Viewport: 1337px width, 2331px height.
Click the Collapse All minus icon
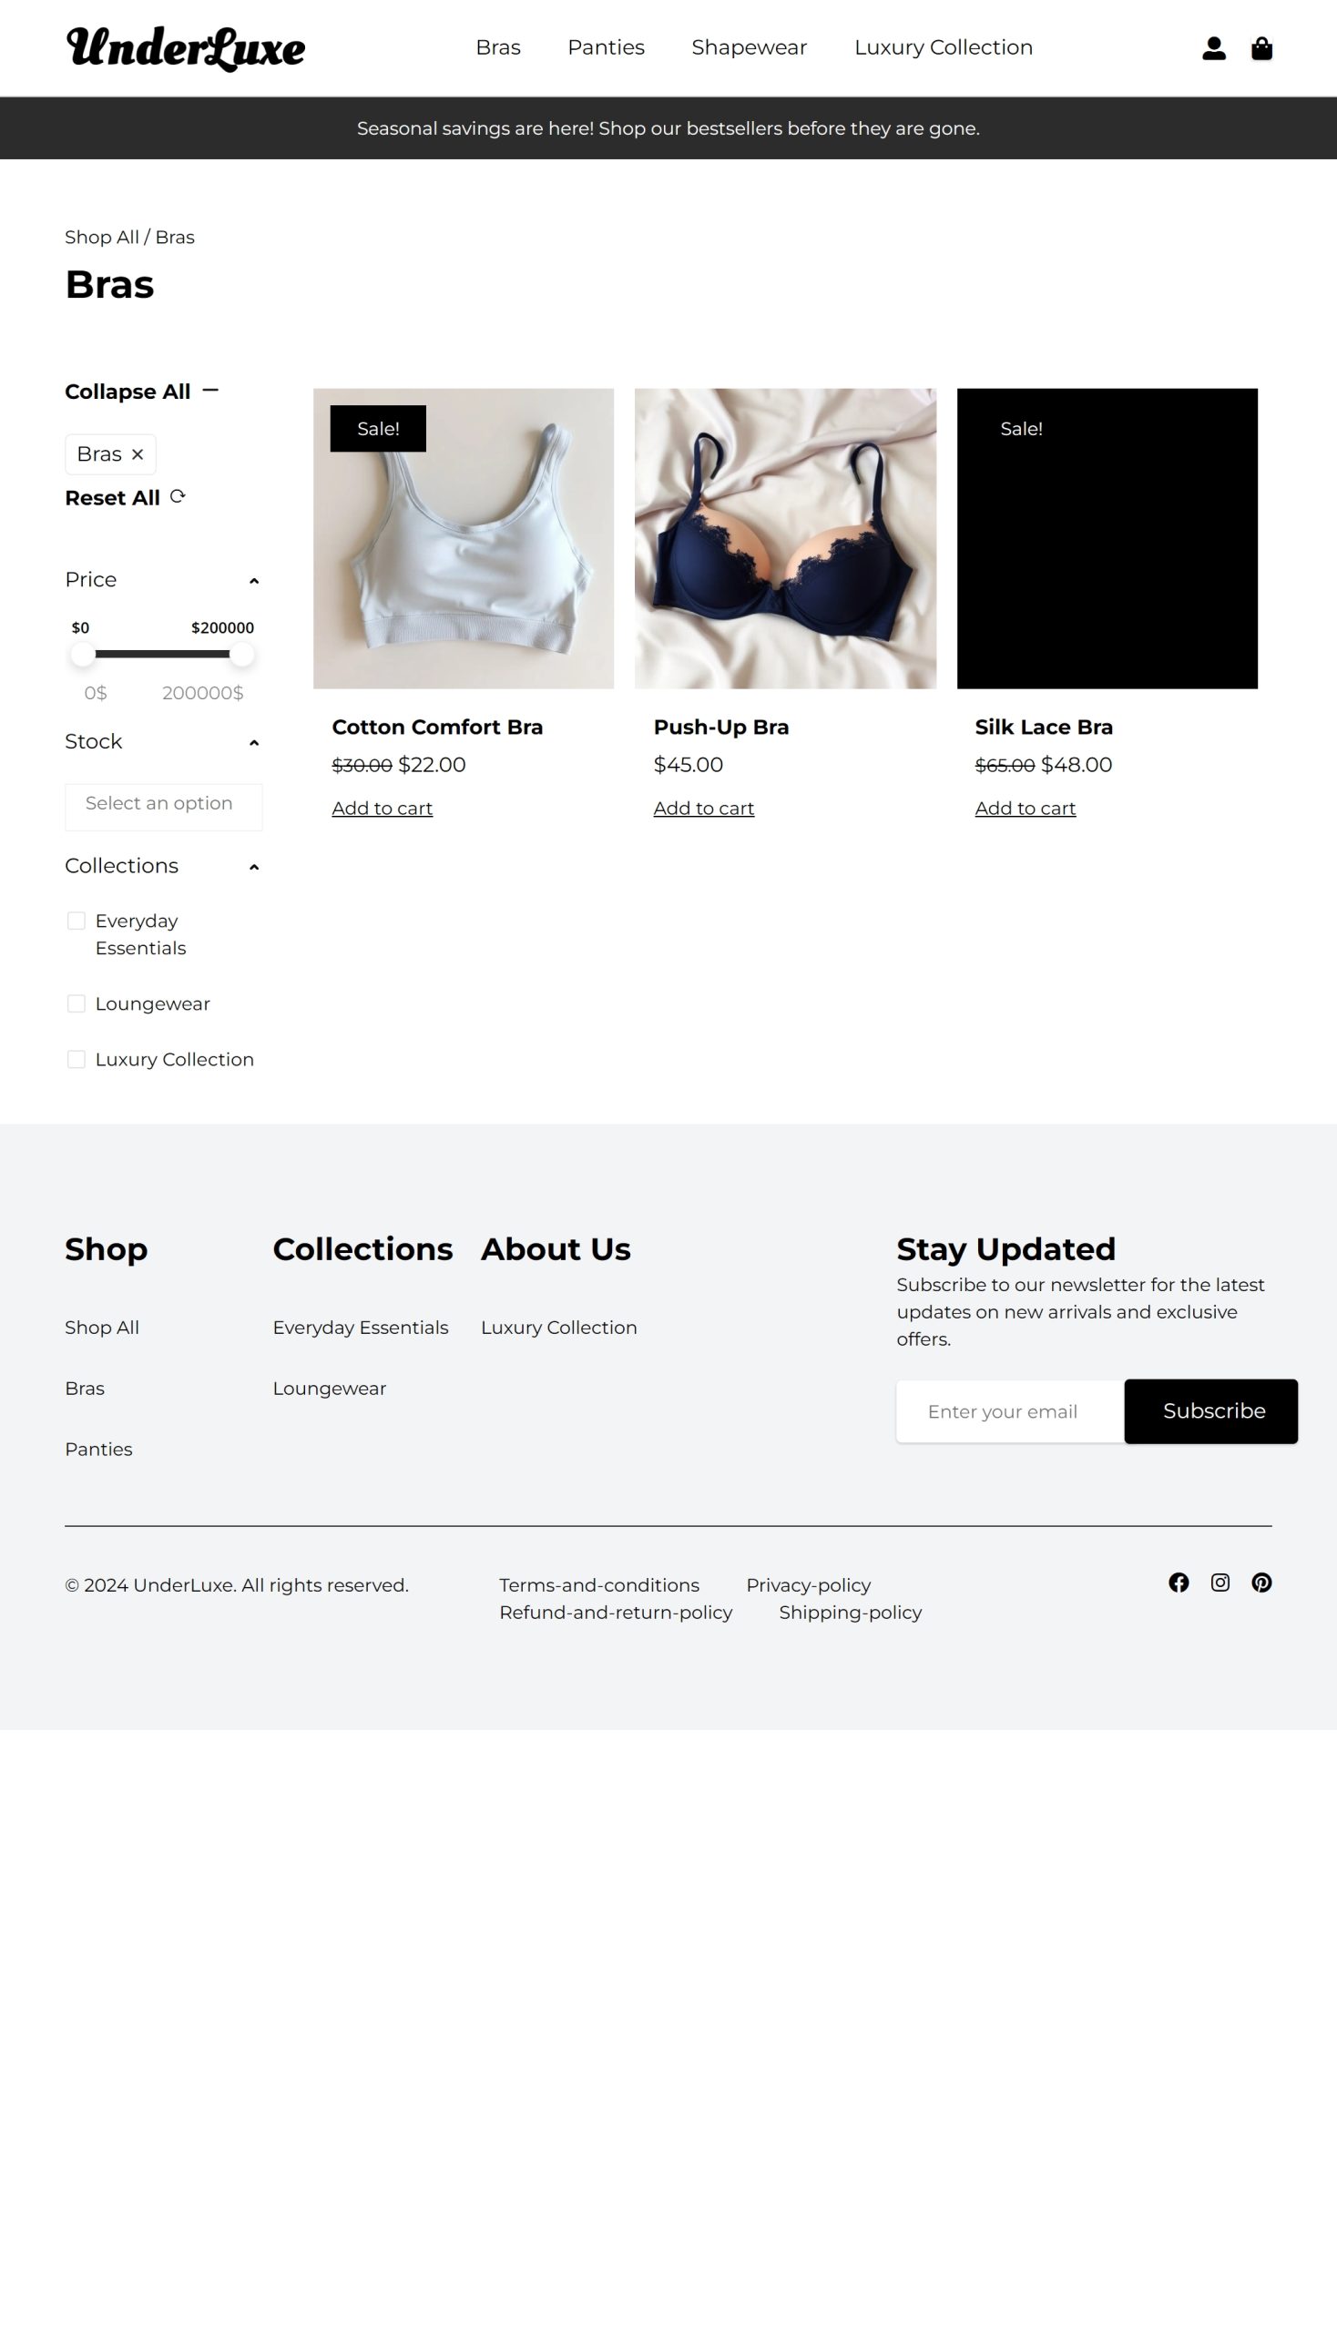(210, 391)
